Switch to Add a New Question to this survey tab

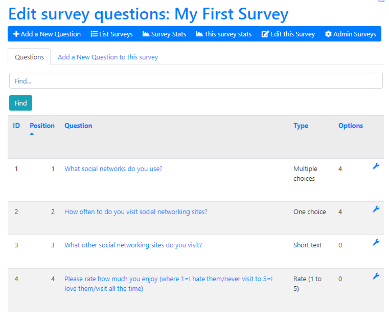(108, 57)
